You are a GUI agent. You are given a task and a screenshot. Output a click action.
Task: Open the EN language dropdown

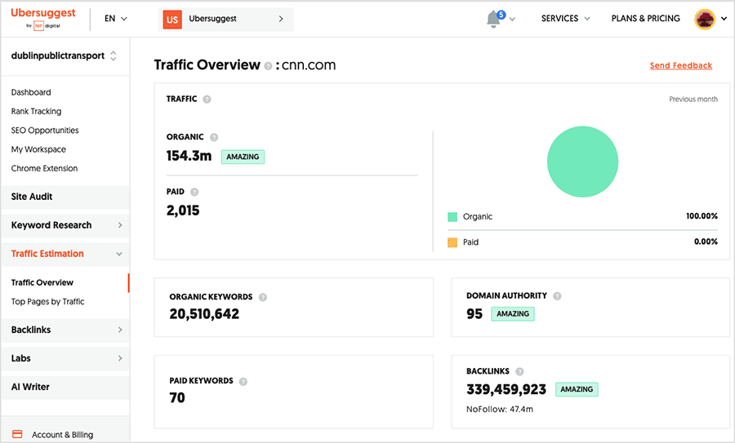tap(116, 19)
